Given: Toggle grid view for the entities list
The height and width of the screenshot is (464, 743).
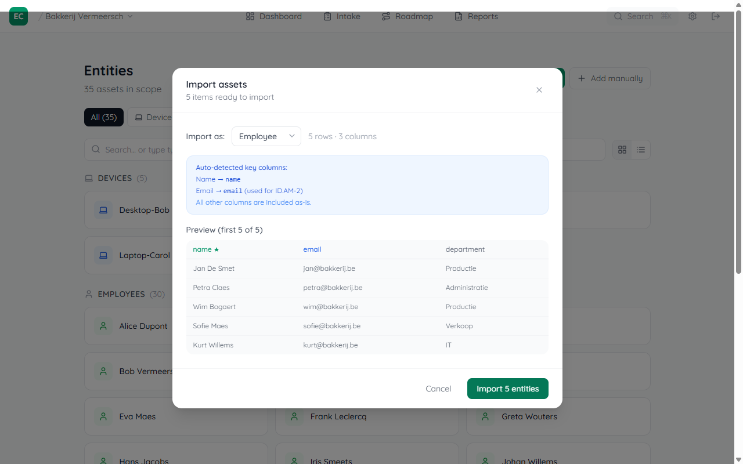Looking at the screenshot, I should click(x=622, y=150).
